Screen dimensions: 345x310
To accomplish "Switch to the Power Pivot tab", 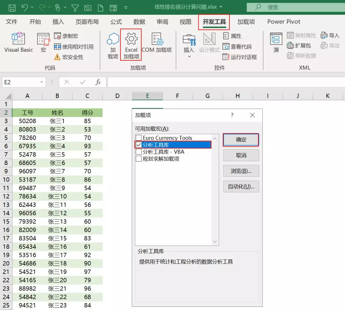I will point(284,21).
